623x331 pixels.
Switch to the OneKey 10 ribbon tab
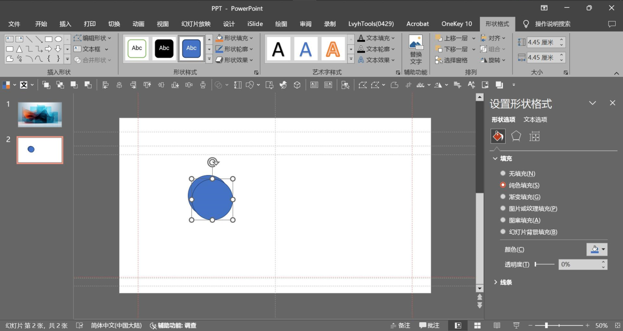pyautogui.click(x=457, y=24)
